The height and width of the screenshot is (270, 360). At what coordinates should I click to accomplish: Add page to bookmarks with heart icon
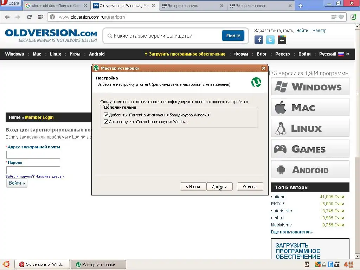pos(341,17)
